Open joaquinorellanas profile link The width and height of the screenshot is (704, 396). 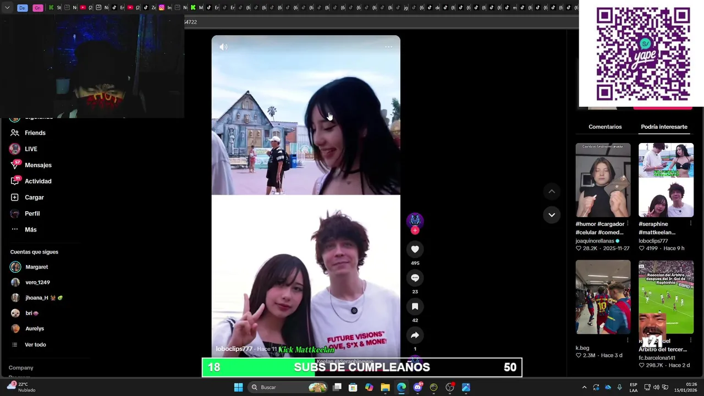(595, 241)
